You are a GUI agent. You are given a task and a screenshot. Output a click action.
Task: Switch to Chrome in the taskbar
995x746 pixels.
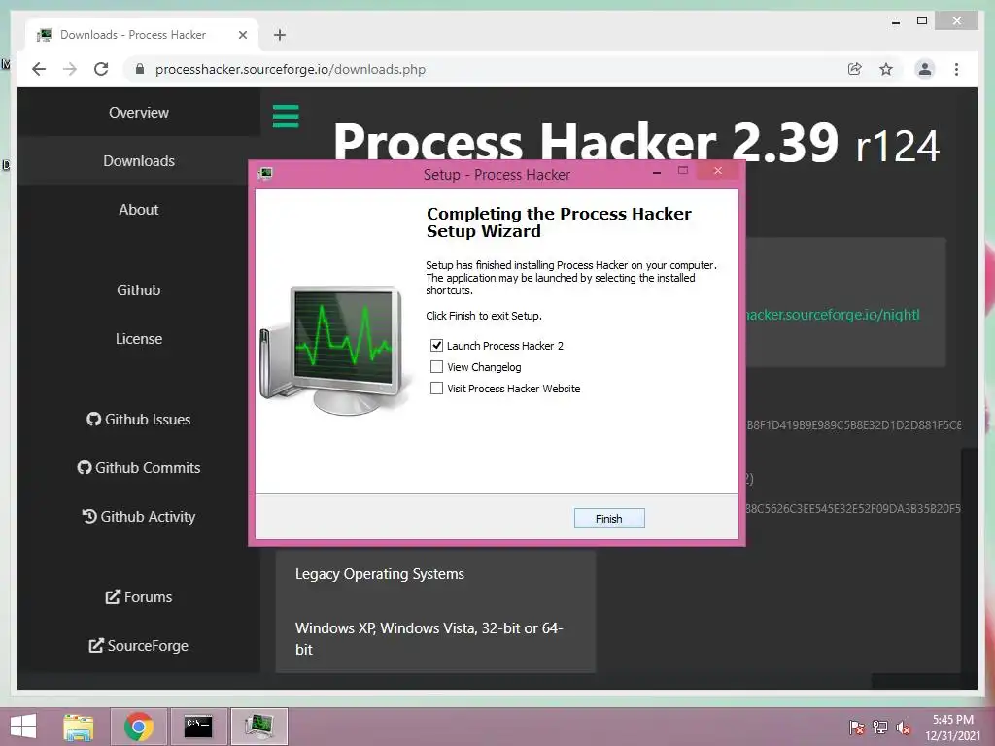point(138,727)
